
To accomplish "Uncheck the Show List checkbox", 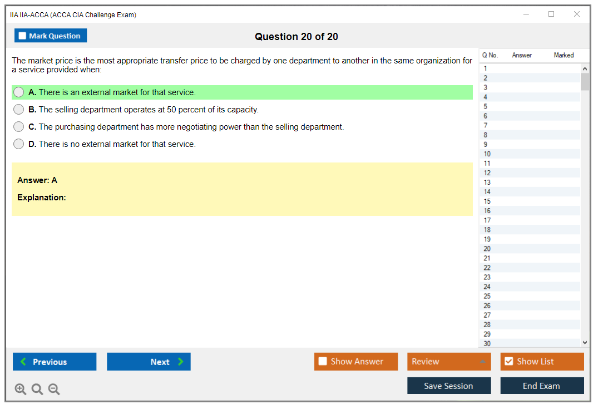I will click(508, 362).
